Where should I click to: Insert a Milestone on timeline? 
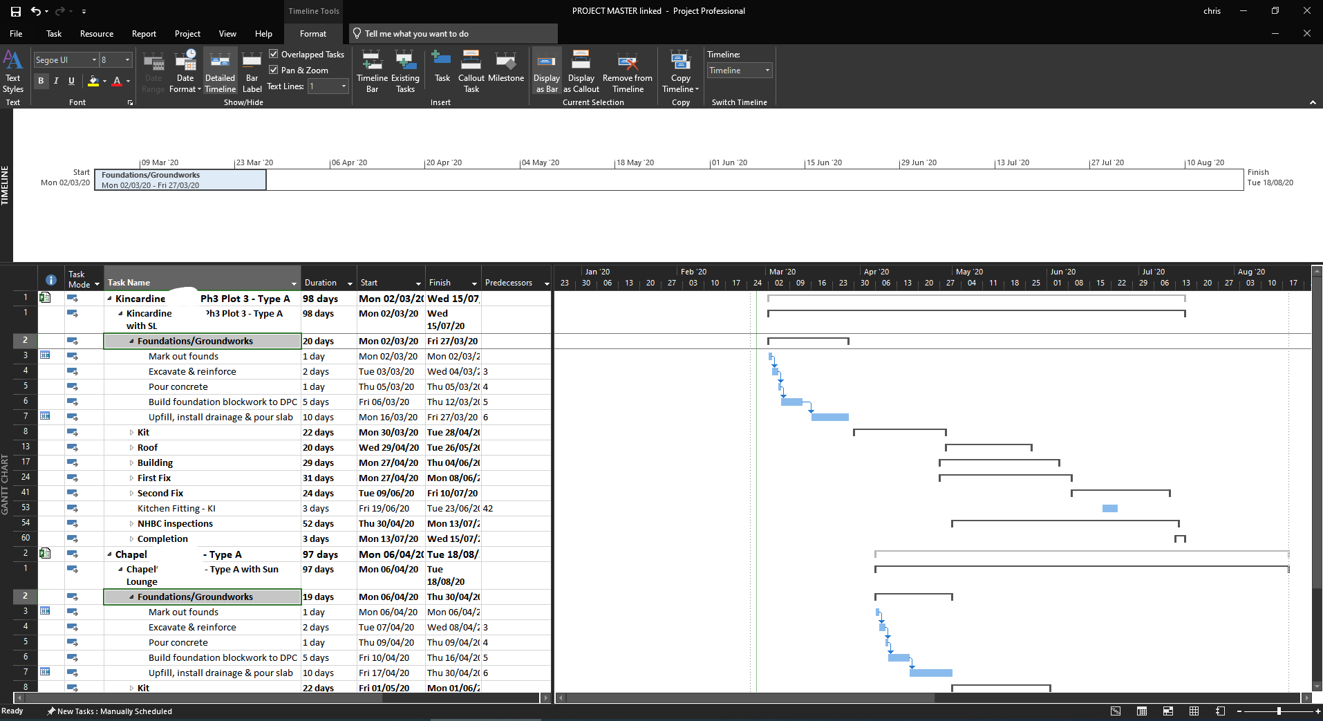point(506,68)
